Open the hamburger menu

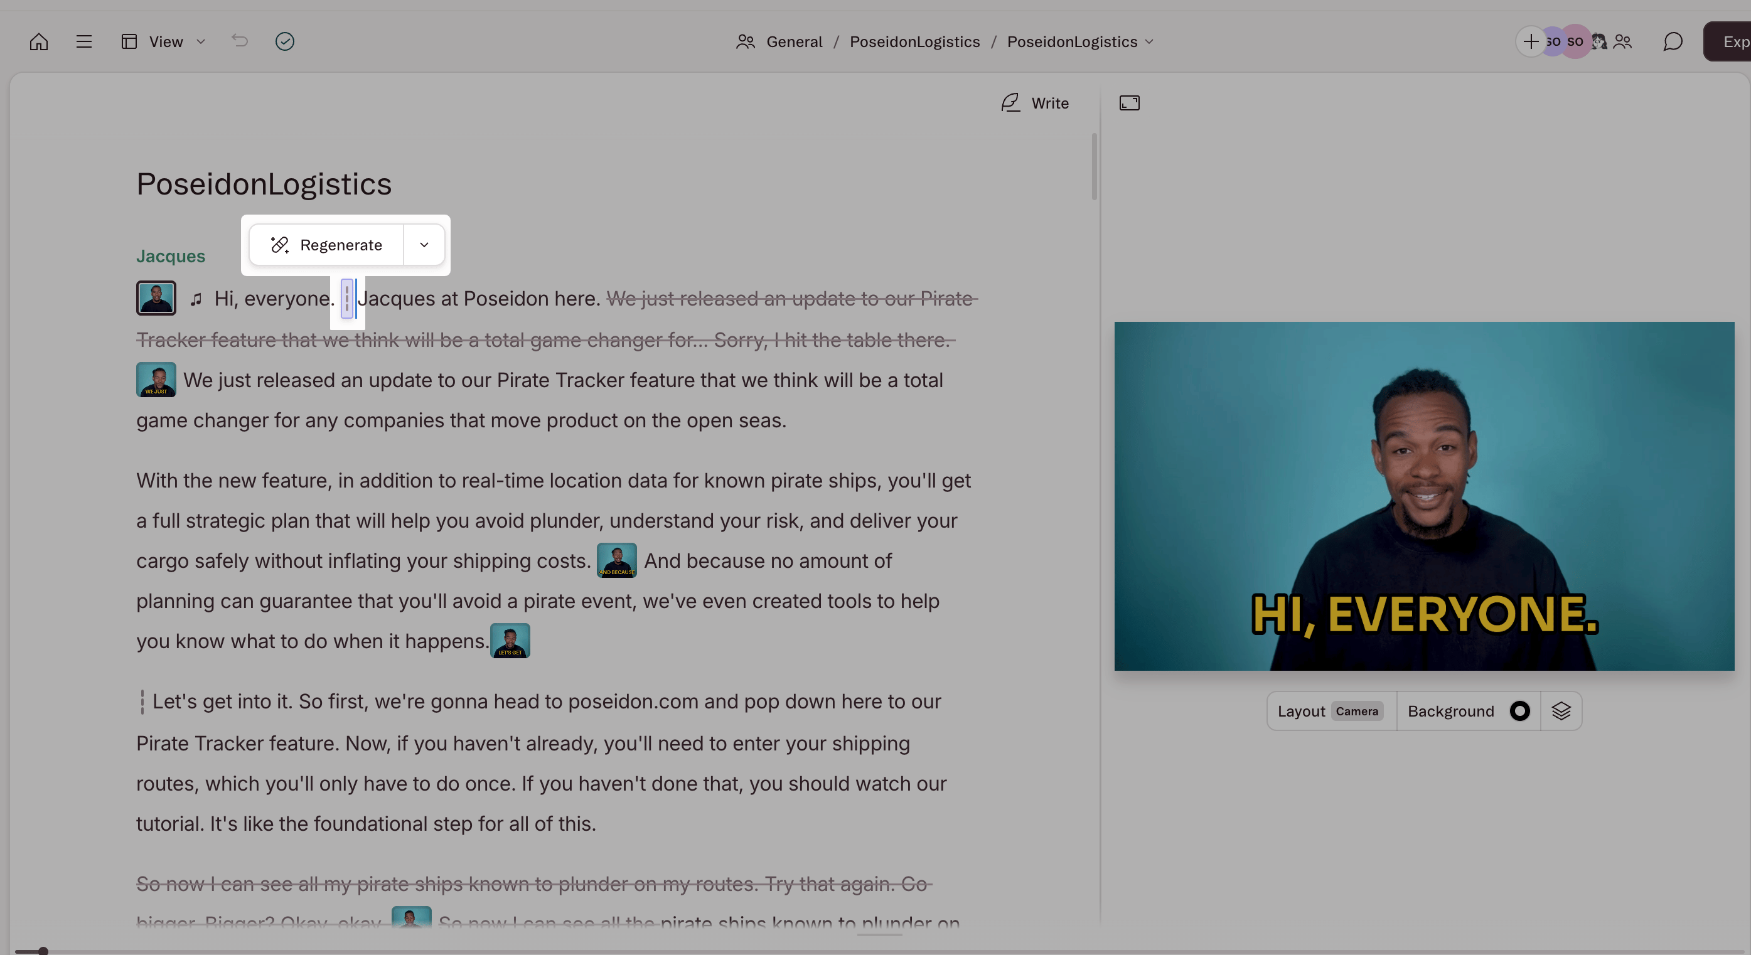click(83, 41)
